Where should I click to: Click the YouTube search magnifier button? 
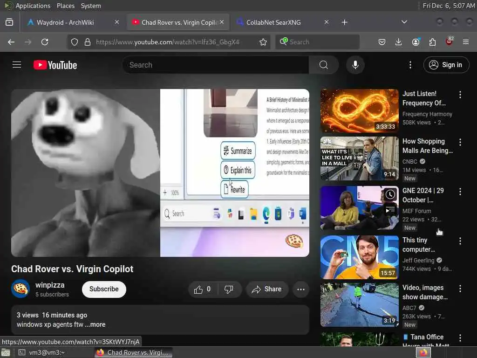pos(323,65)
